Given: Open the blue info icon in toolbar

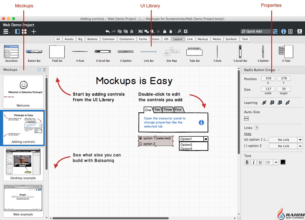Looking at the screenshot, I should point(284,31).
